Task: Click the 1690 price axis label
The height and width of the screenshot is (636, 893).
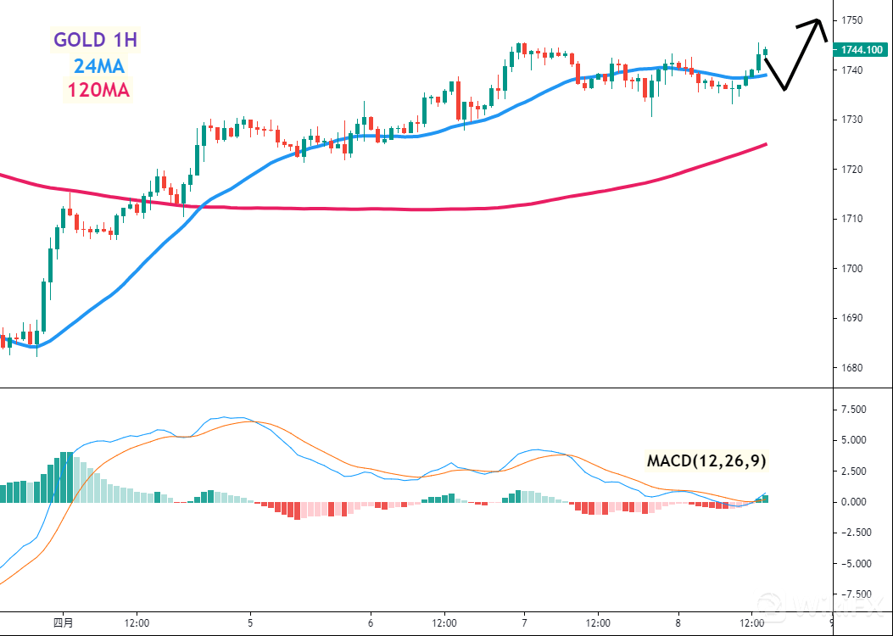Action: 851,318
